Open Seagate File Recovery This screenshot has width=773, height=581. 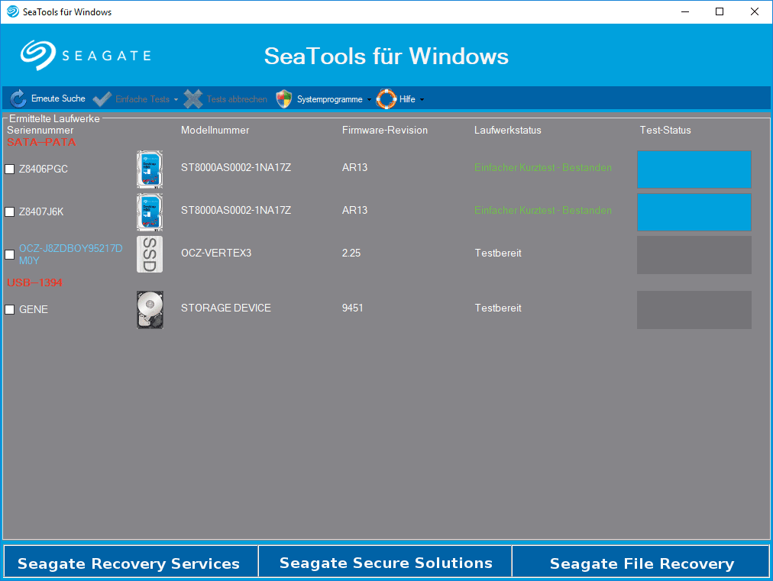(x=641, y=561)
